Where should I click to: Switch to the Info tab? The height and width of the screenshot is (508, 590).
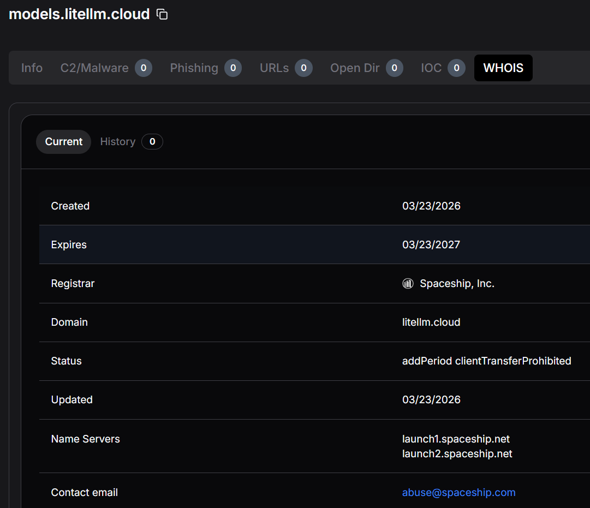click(32, 68)
